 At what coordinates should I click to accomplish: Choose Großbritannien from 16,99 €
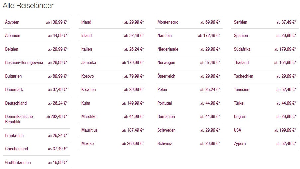(18, 163)
